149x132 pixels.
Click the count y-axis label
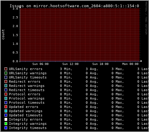pyautogui.click(x=3, y=34)
